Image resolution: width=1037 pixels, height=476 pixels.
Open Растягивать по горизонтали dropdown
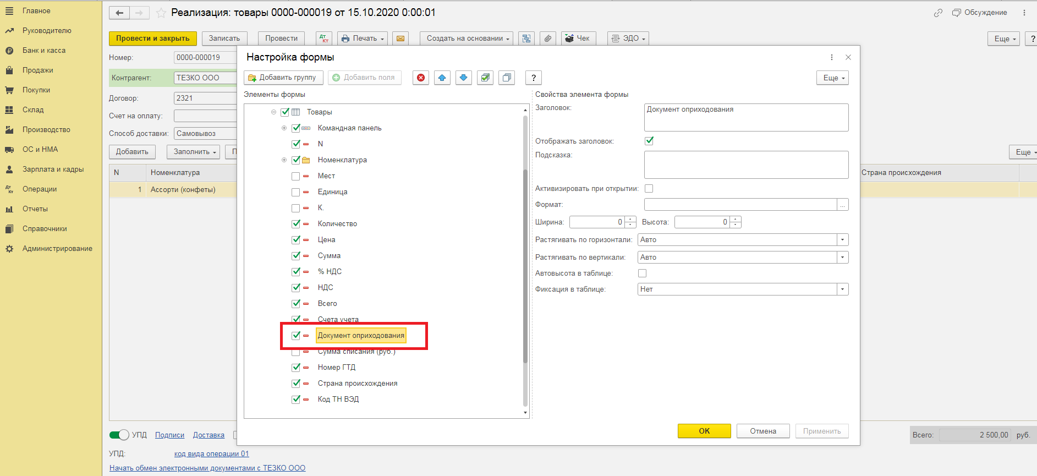(842, 240)
